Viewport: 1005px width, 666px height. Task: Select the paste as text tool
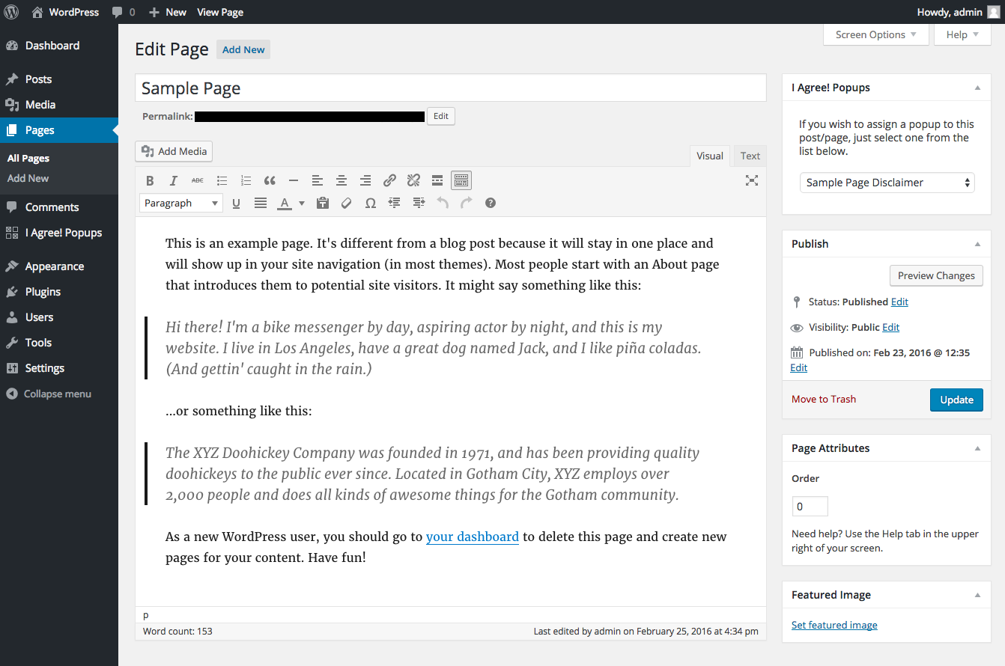(322, 202)
